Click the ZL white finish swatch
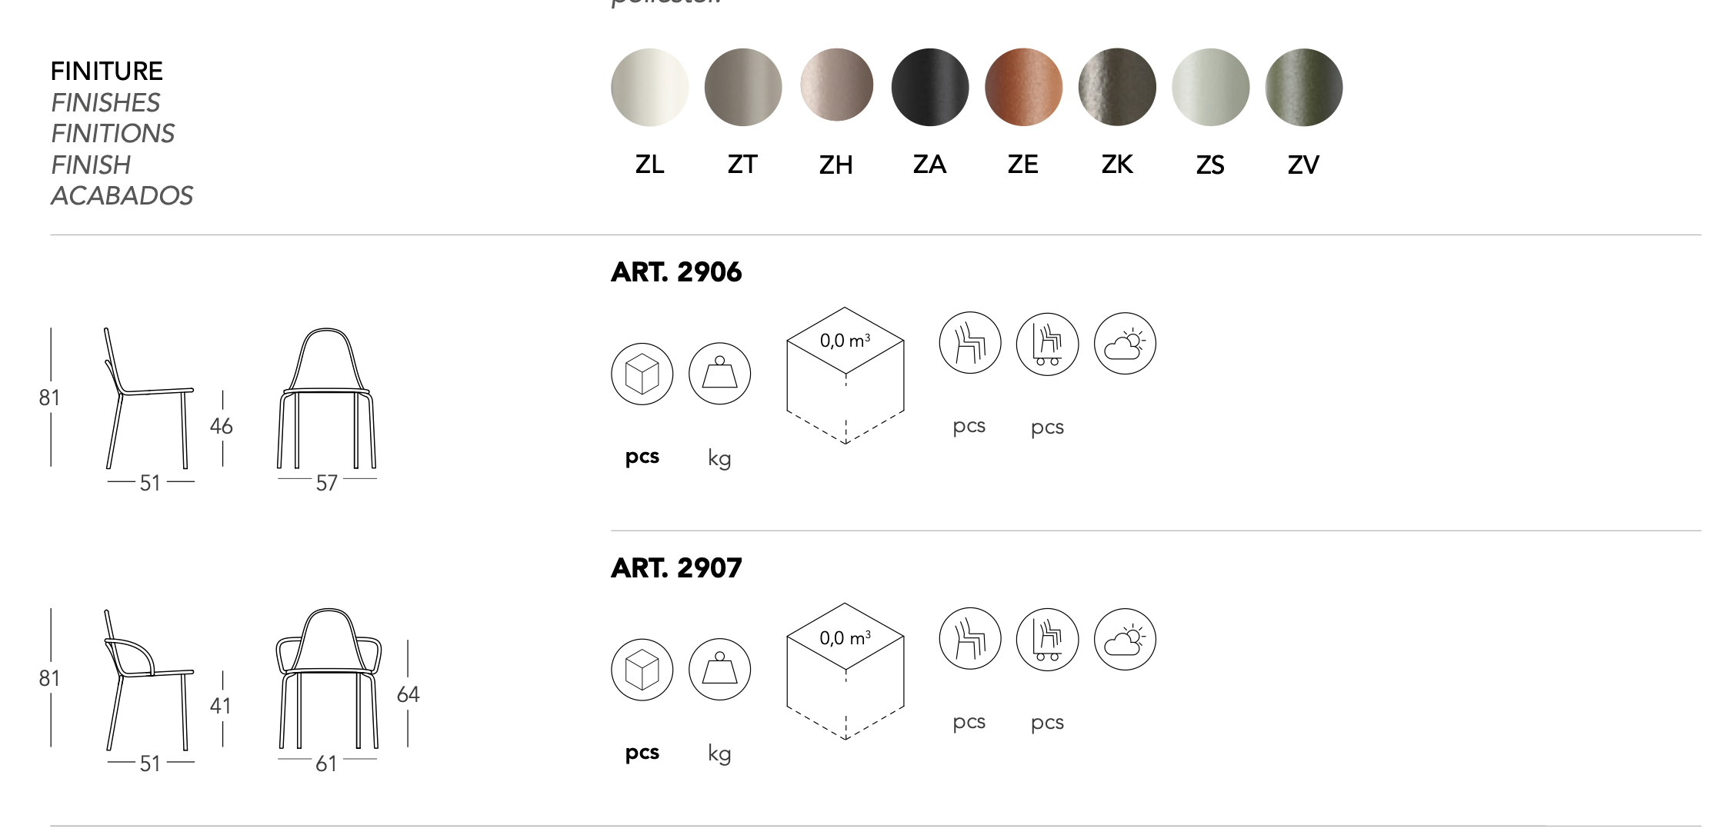1711x835 pixels. pos(649,88)
